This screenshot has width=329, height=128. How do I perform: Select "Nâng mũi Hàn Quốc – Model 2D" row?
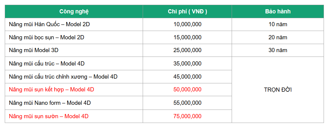(49, 24)
